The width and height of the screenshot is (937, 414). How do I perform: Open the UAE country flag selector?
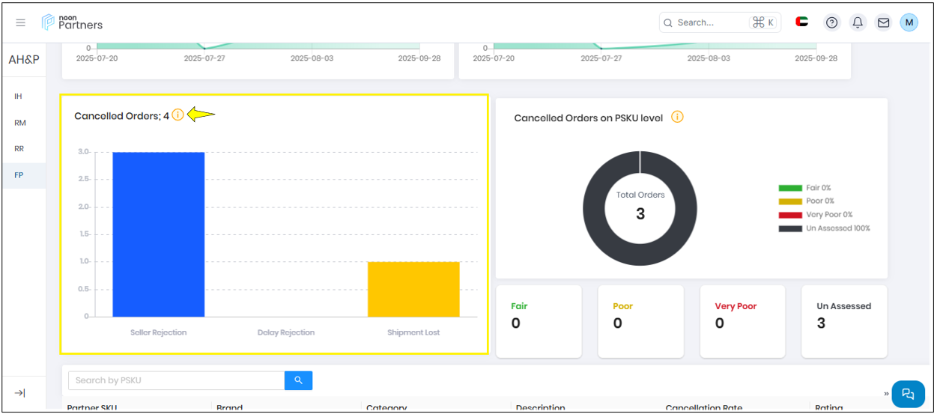point(802,22)
